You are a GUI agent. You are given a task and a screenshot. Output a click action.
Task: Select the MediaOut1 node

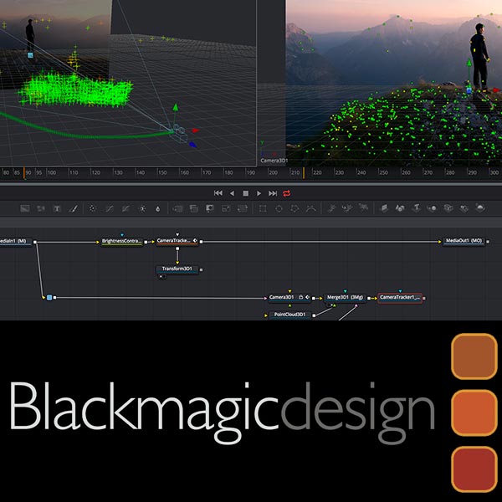[x=464, y=241]
